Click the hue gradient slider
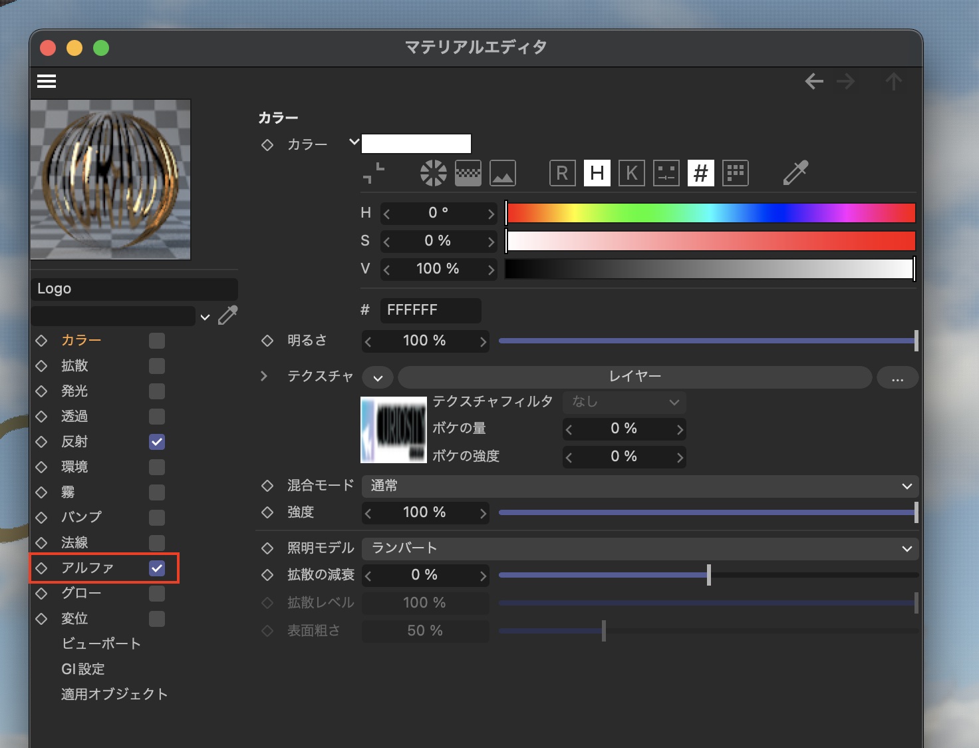The height and width of the screenshot is (748, 979). click(710, 213)
